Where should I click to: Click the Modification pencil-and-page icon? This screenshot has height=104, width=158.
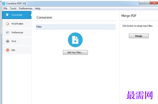[8, 24]
